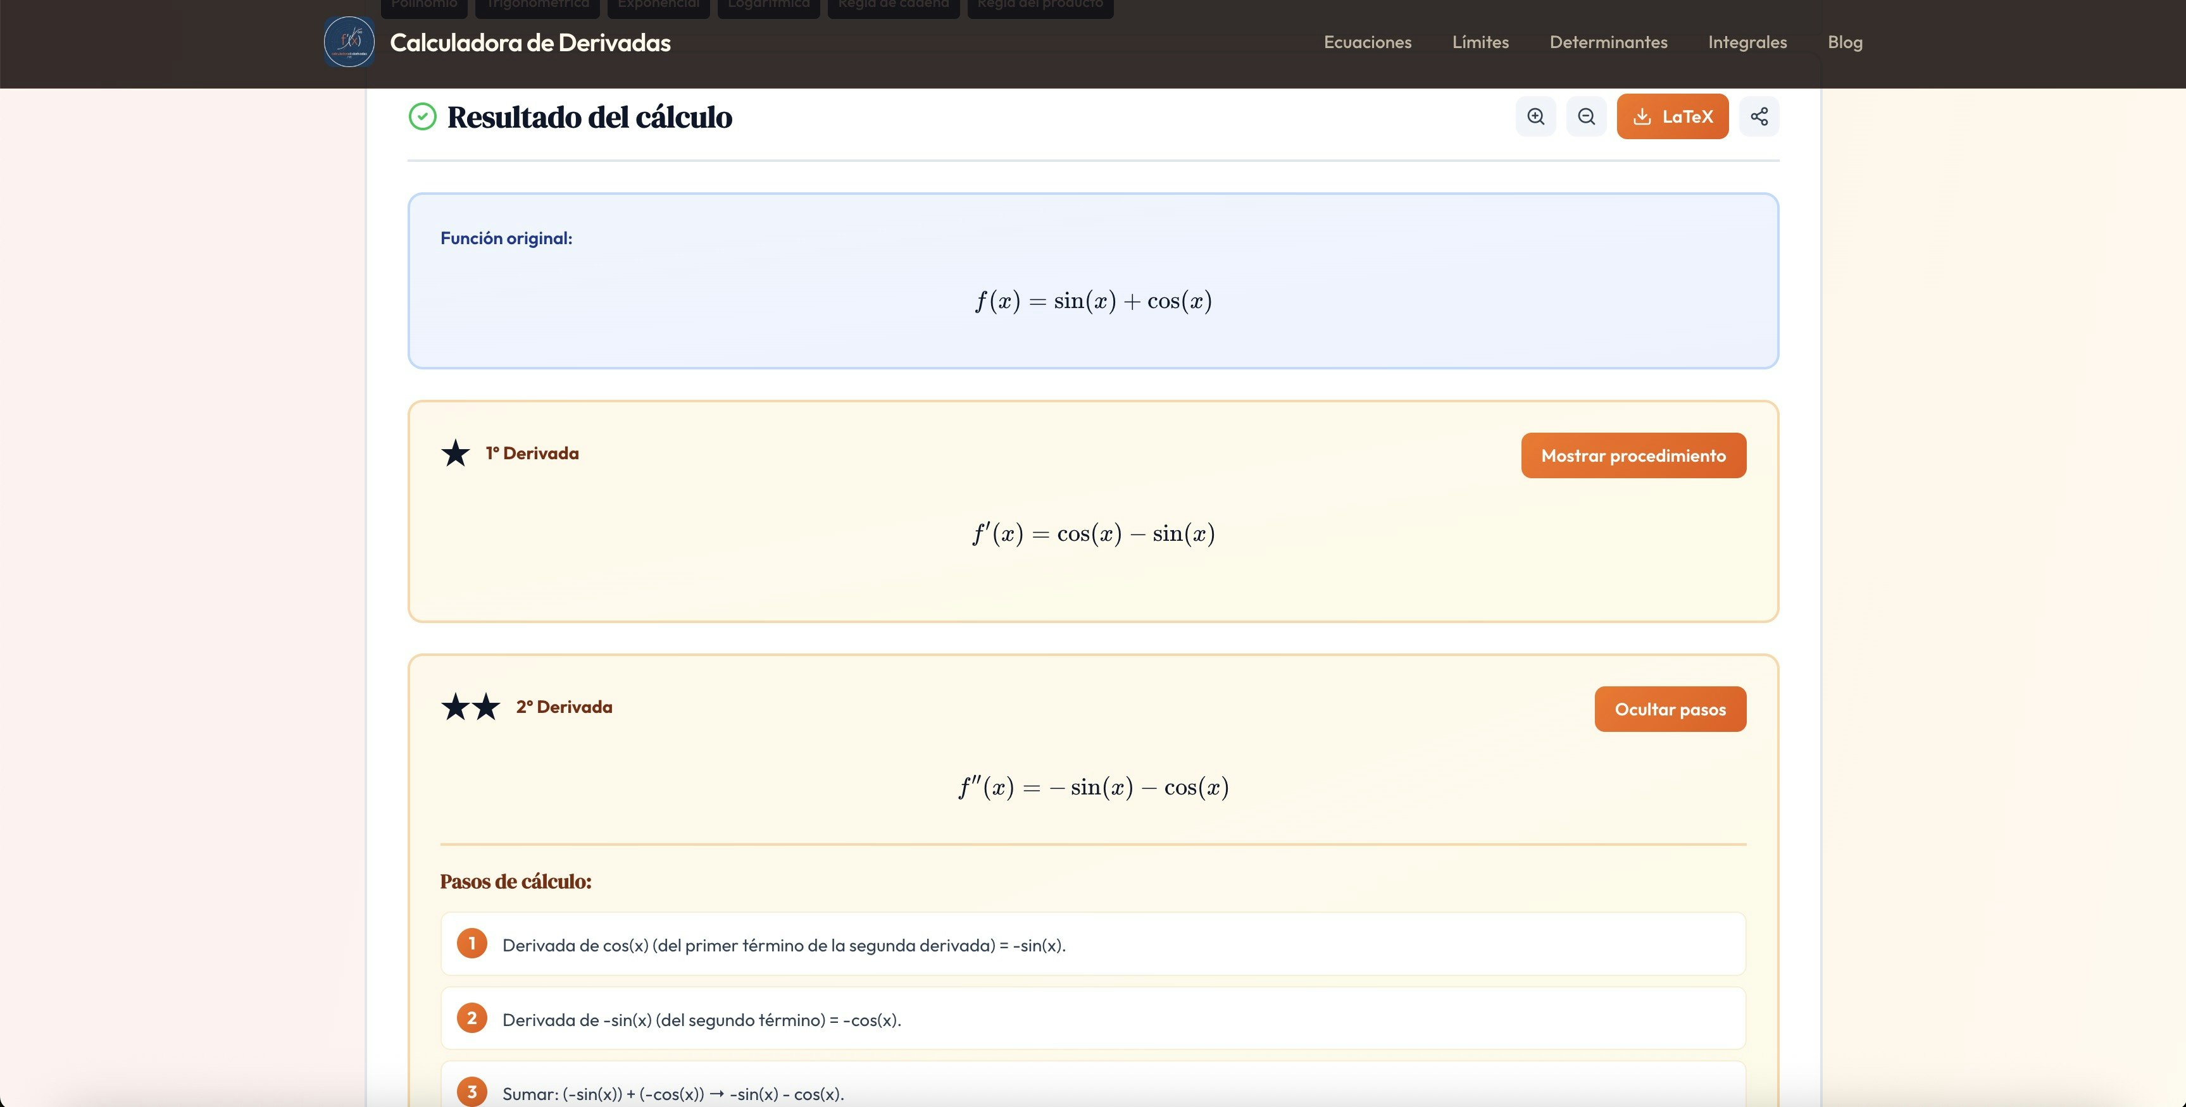Click the zoom in magnifier icon

pos(1536,116)
